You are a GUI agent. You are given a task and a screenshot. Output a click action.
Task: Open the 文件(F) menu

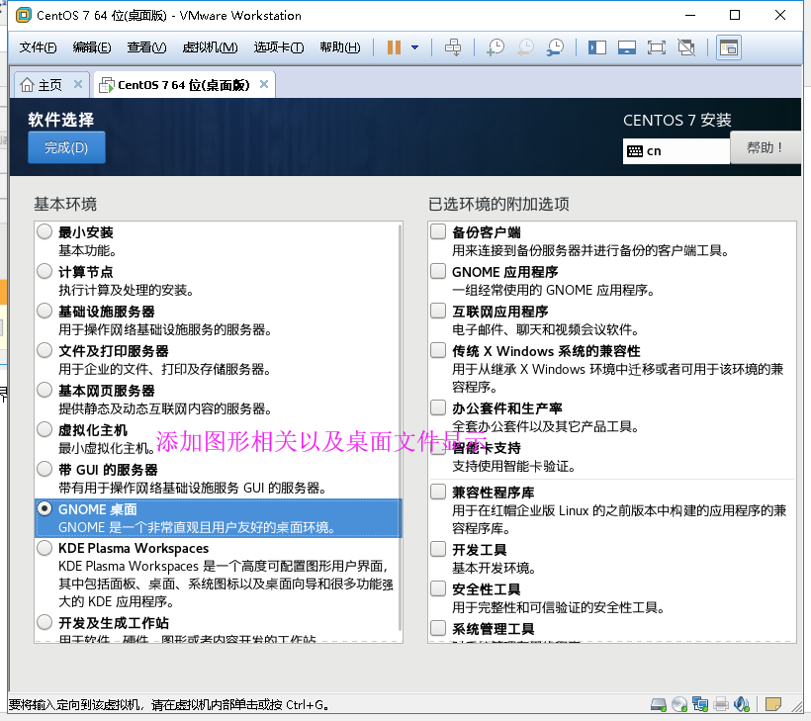click(38, 47)
